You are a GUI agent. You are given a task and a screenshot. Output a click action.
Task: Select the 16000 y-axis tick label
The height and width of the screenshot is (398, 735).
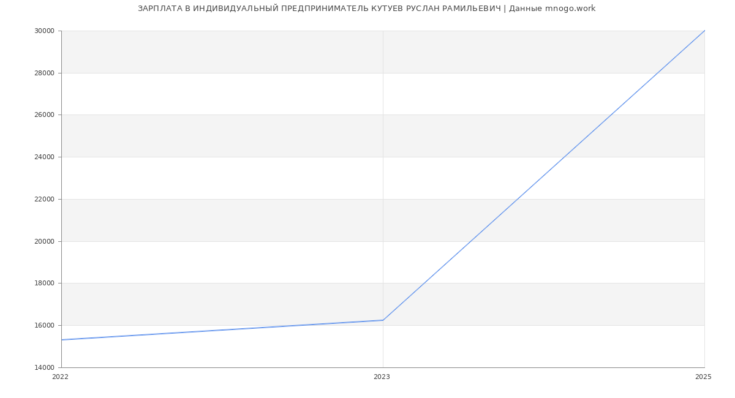pos(45,325)
